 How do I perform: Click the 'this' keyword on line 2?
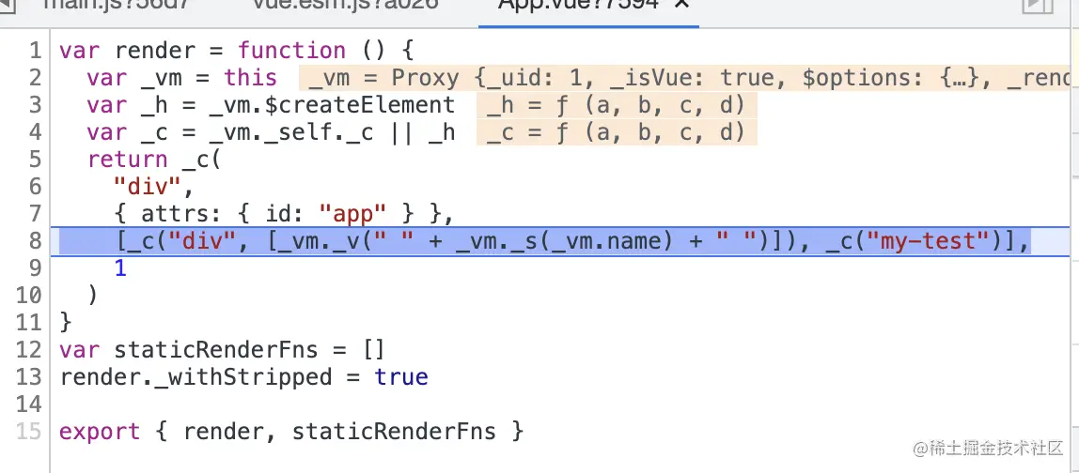pyautogui.click(x=250, y=79)
